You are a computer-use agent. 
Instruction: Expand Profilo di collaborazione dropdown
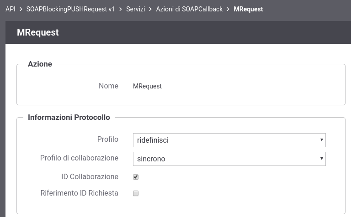pos(229,159)
